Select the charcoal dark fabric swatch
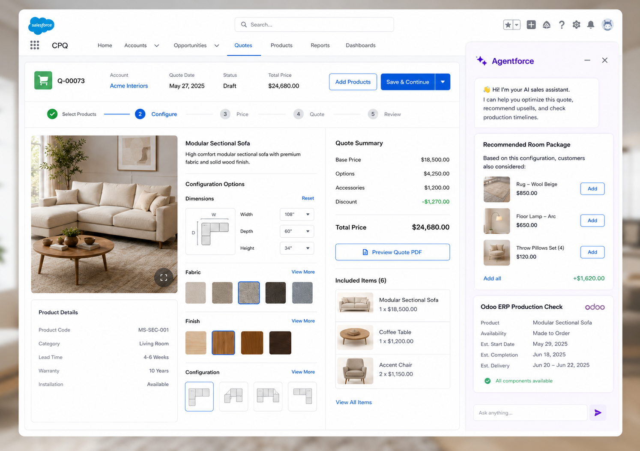The image size is (640, 451). pyautogui.click(x=275, y=293)
